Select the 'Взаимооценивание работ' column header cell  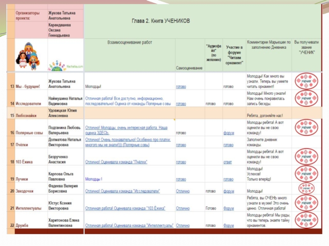130,55
